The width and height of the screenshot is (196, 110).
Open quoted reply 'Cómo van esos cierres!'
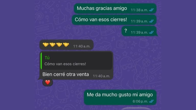76,61
